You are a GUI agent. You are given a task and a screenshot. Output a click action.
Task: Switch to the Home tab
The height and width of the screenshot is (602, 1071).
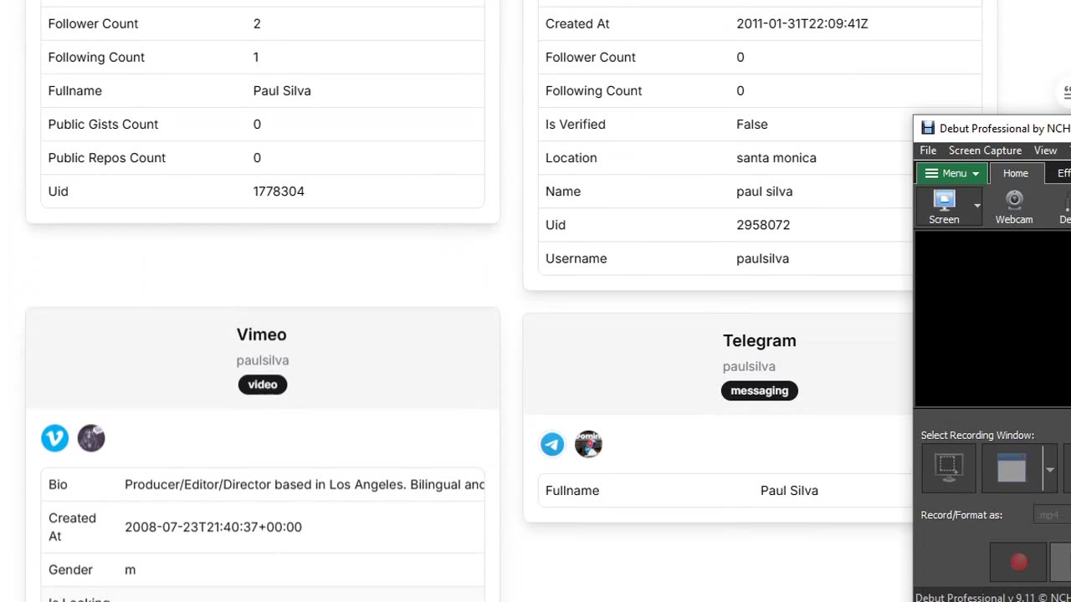1015,173
